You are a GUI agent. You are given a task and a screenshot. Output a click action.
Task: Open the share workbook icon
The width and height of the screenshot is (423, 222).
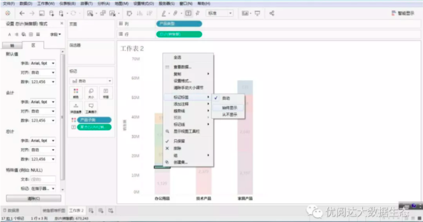pyautogui.click(x=272, y=13)
